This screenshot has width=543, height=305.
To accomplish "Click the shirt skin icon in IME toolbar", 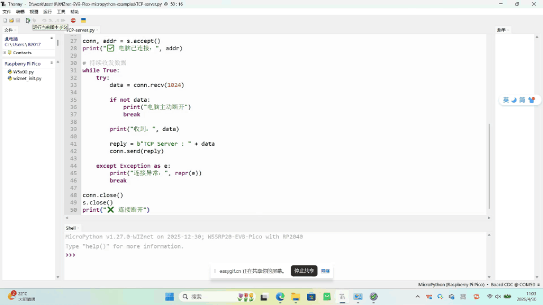I will (532, 100).
